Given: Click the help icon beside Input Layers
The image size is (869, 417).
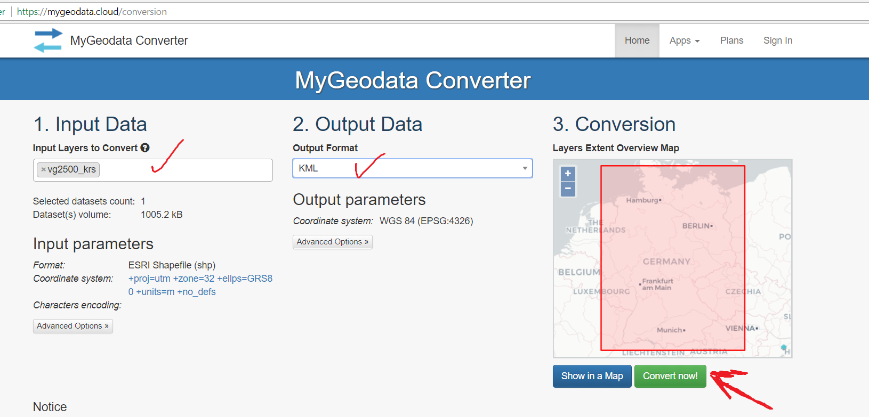Looking at the screenshot, I should [x=145, y=148].
